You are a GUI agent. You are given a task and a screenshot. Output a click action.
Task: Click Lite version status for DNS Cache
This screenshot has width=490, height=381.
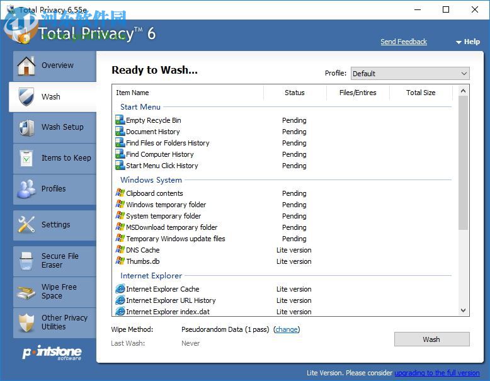(x=293, y=250)
